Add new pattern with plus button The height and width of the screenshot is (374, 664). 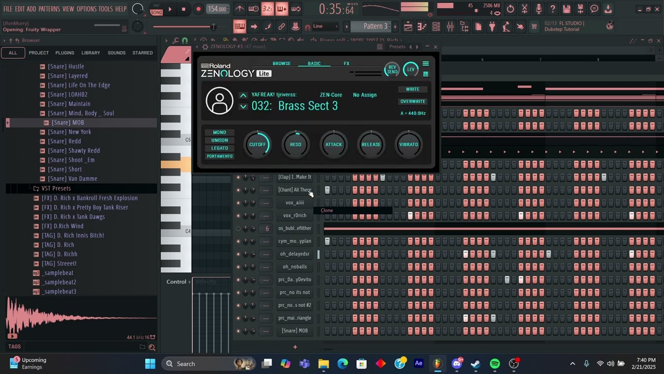pyautogui.click(x=395, y=26)
